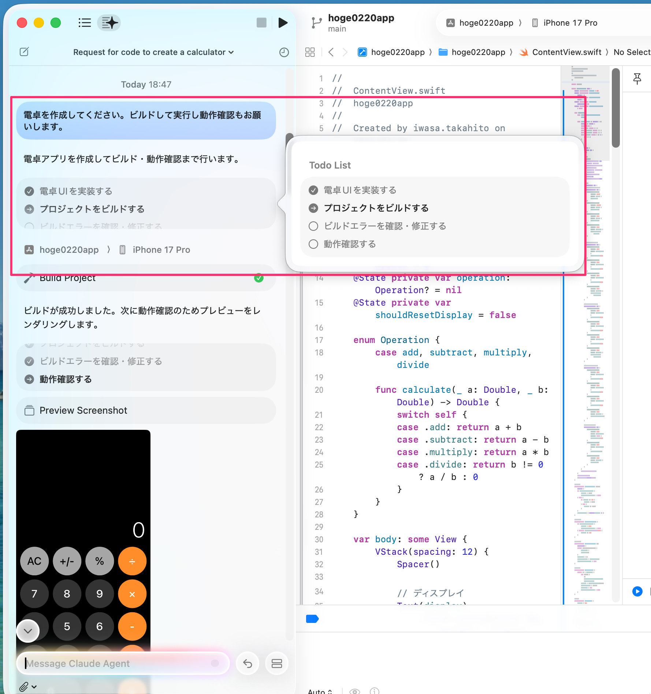The height and width of the screenshot is (694, 651).
Task: Open the Preview Screenshot row
Action: click(146, 410)
